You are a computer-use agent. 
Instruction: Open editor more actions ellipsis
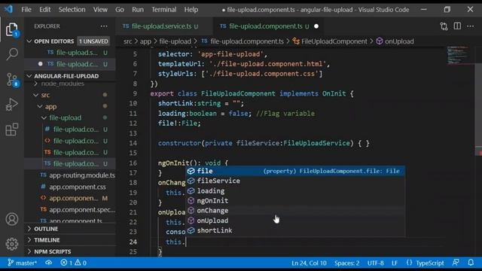point(470,26)
